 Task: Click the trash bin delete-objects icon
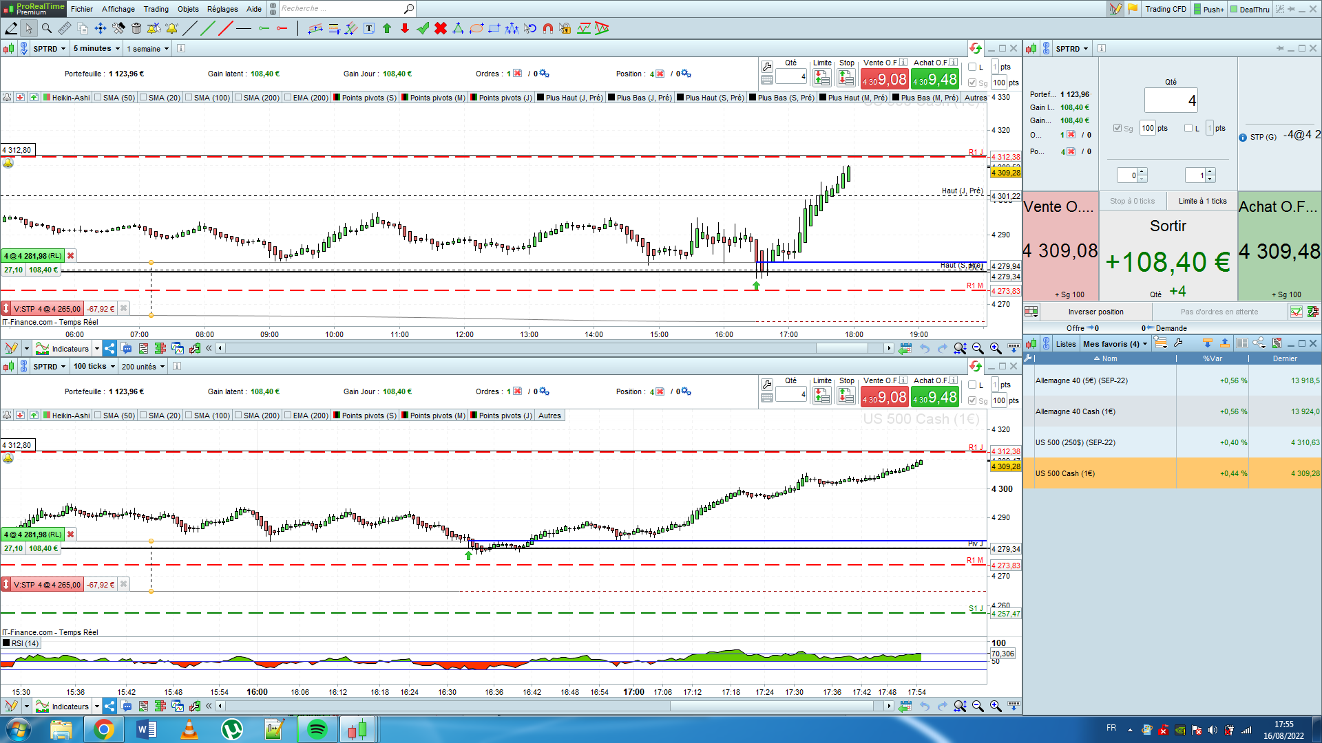coord(136,28)
